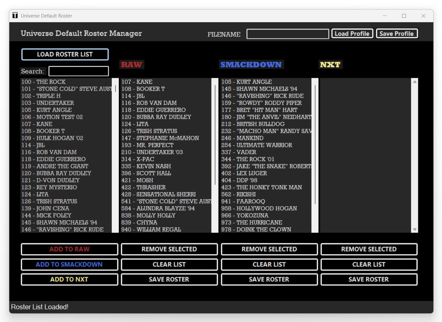The image size is (442, 322).
Task: Select '103 - UNDERTAKER' in the roster list
Action: pos(66,103)
